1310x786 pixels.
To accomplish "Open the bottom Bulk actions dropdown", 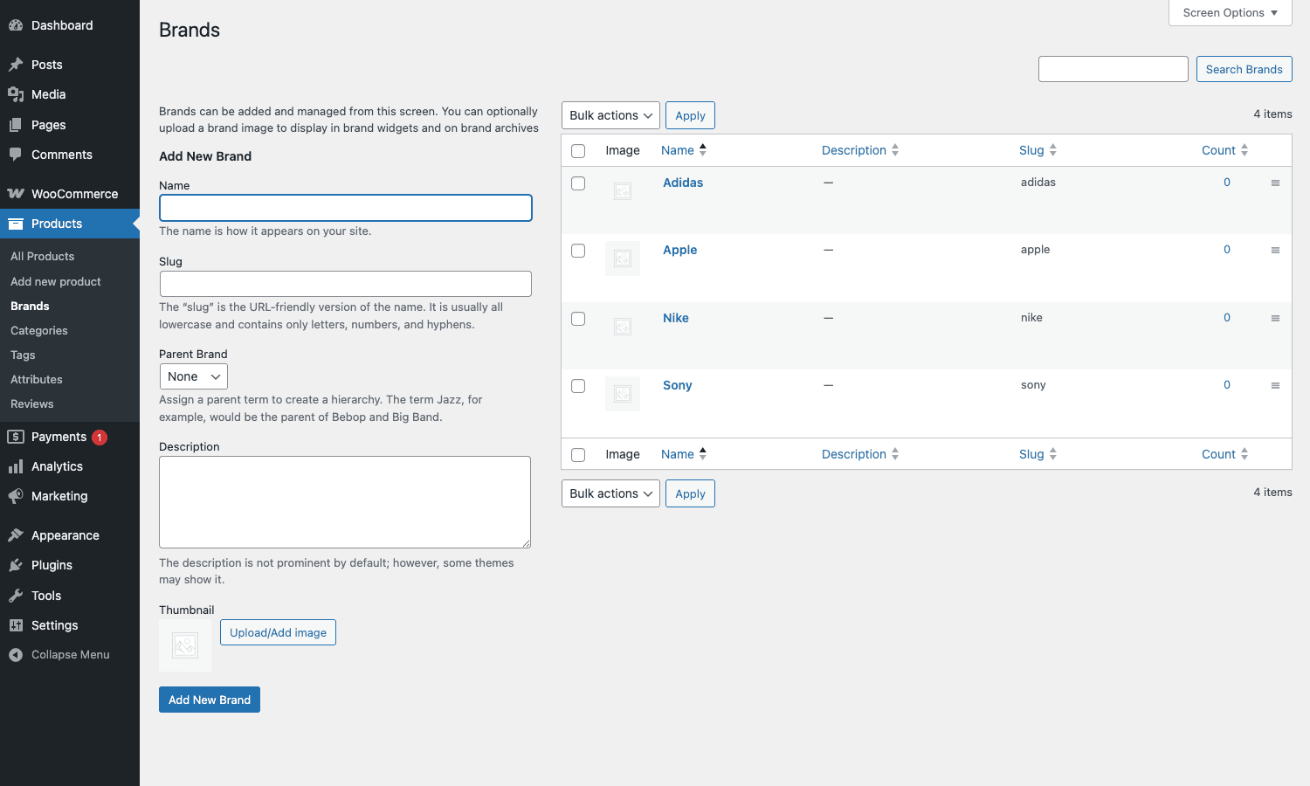I will (x=610, y=493).
